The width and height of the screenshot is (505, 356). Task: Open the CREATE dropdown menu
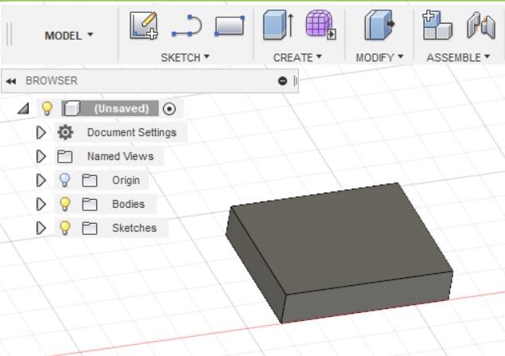pyautogui.click(x=297, y=57)
